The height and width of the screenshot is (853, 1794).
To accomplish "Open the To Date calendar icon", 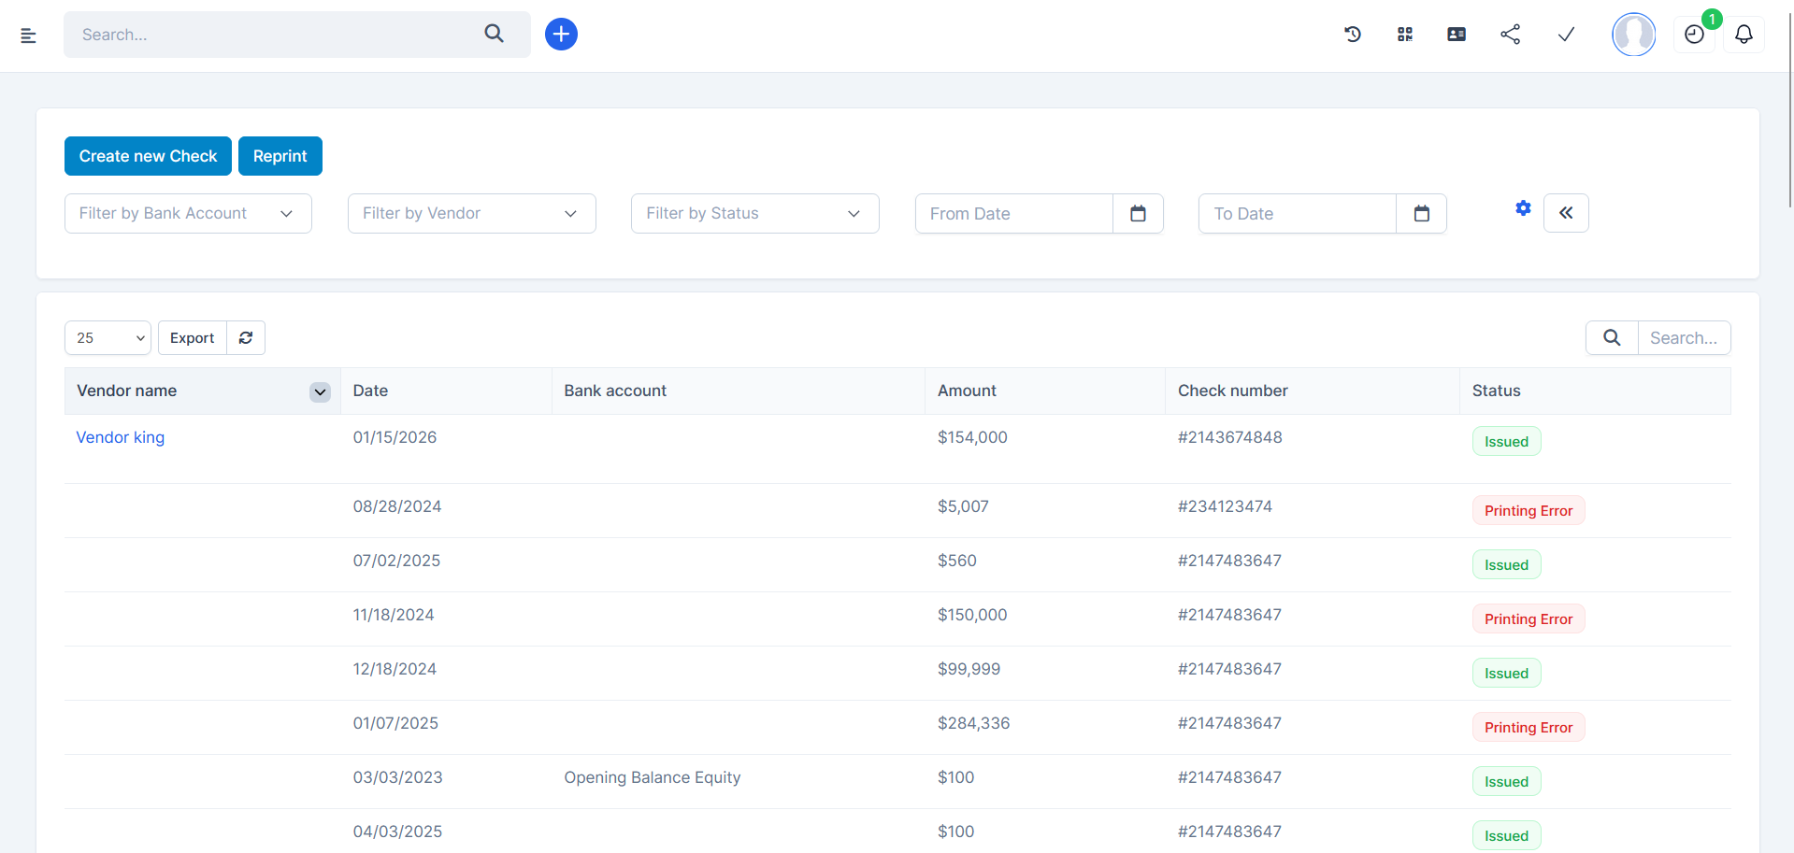I will coord(1421,213).
